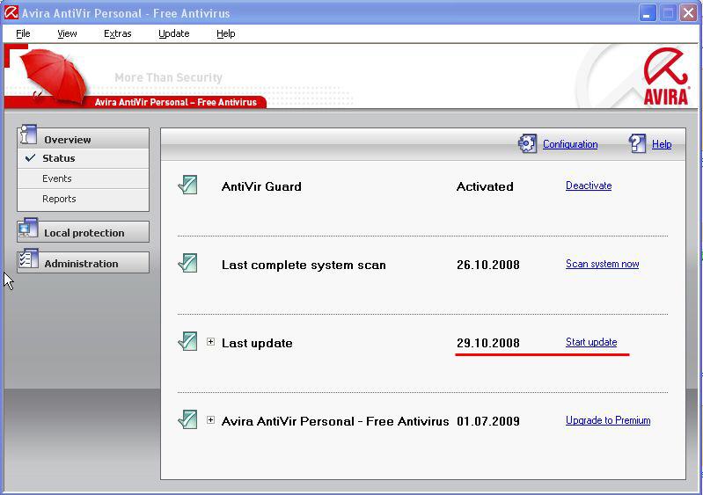Open the View menu
Viewport: 703px width, 495px height.
(x=67, y=33)
